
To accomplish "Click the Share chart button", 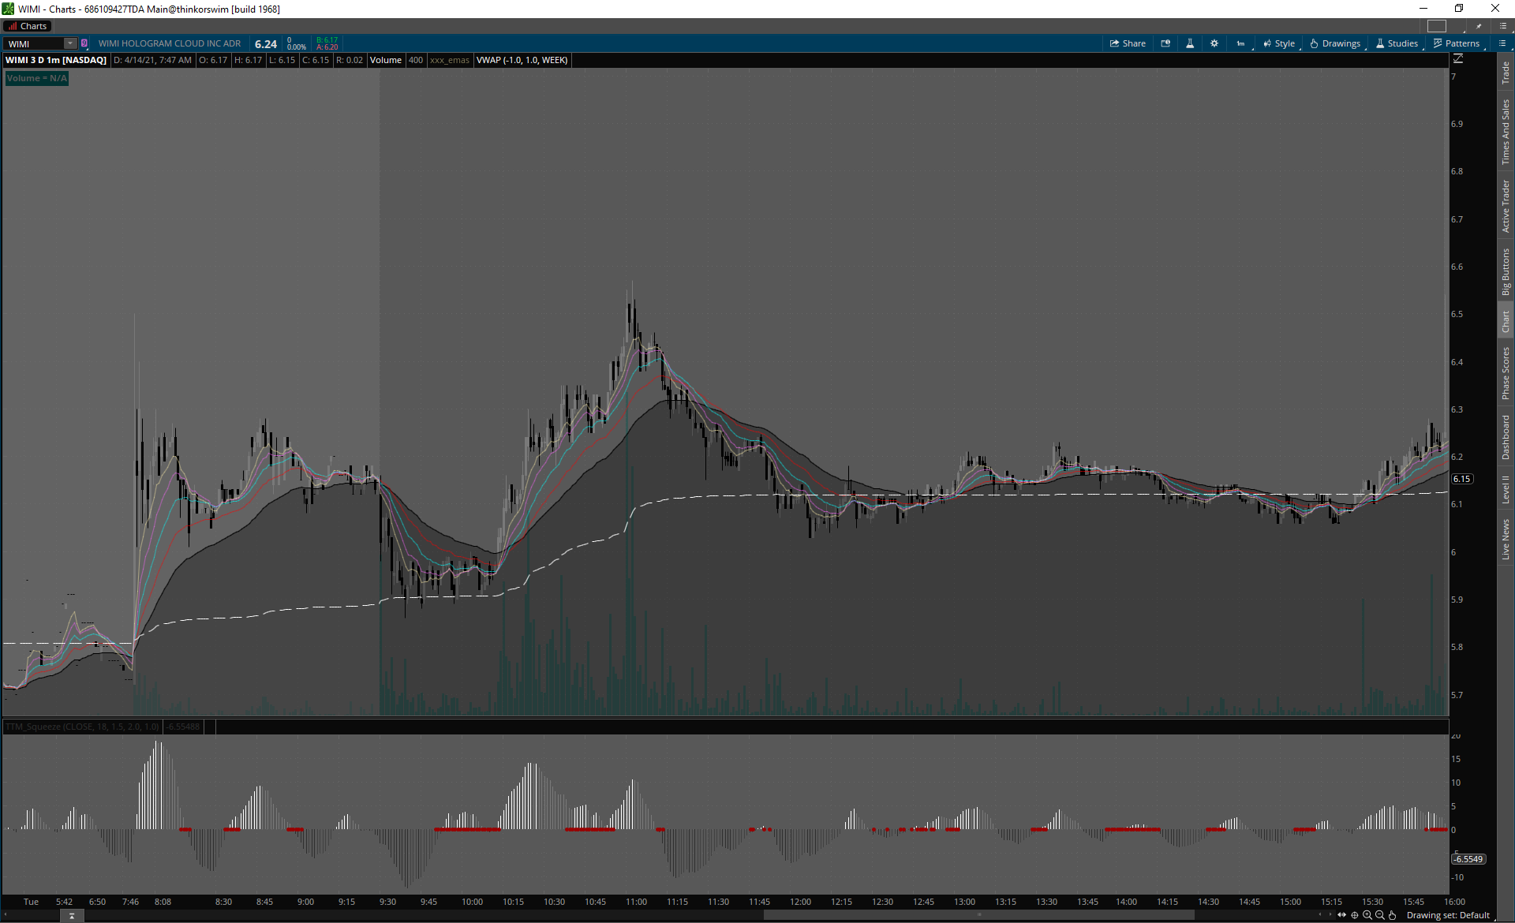I will pos(1128,43).
